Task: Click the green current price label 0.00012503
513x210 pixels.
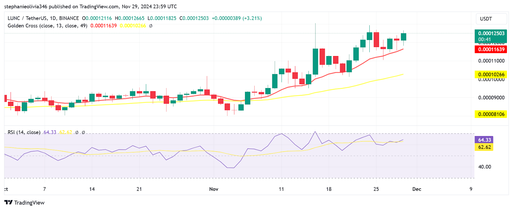Action: click(491, 33)
